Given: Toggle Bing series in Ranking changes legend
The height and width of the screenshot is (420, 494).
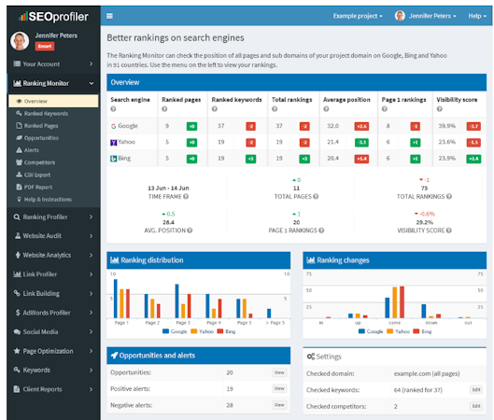Looking at the screenshot, I should (x=422, y=331).
